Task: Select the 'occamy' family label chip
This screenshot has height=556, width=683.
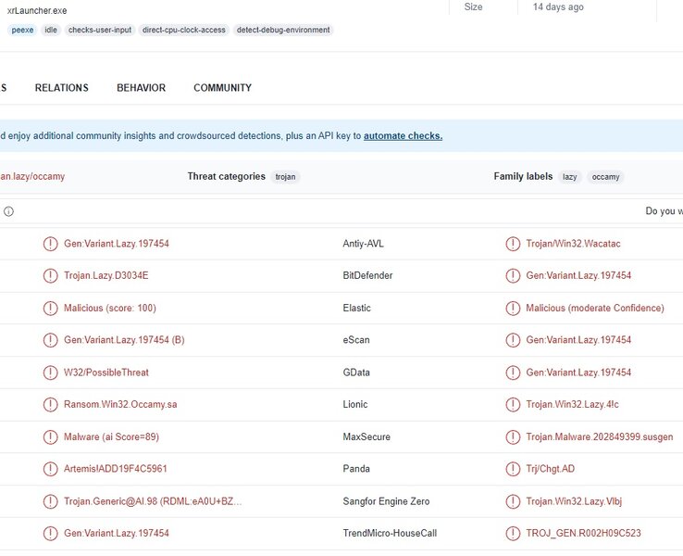Action: pos(605,177)
